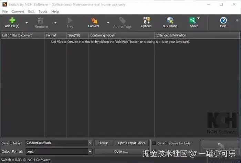Image resolution: width=241 pixels, height=163 pixels.
Task: Open the Tools menu
Action: (43, 11)
